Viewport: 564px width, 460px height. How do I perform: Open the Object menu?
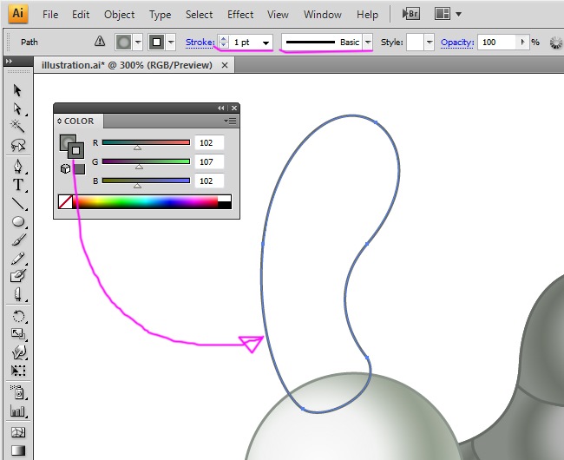pos(119,15)
